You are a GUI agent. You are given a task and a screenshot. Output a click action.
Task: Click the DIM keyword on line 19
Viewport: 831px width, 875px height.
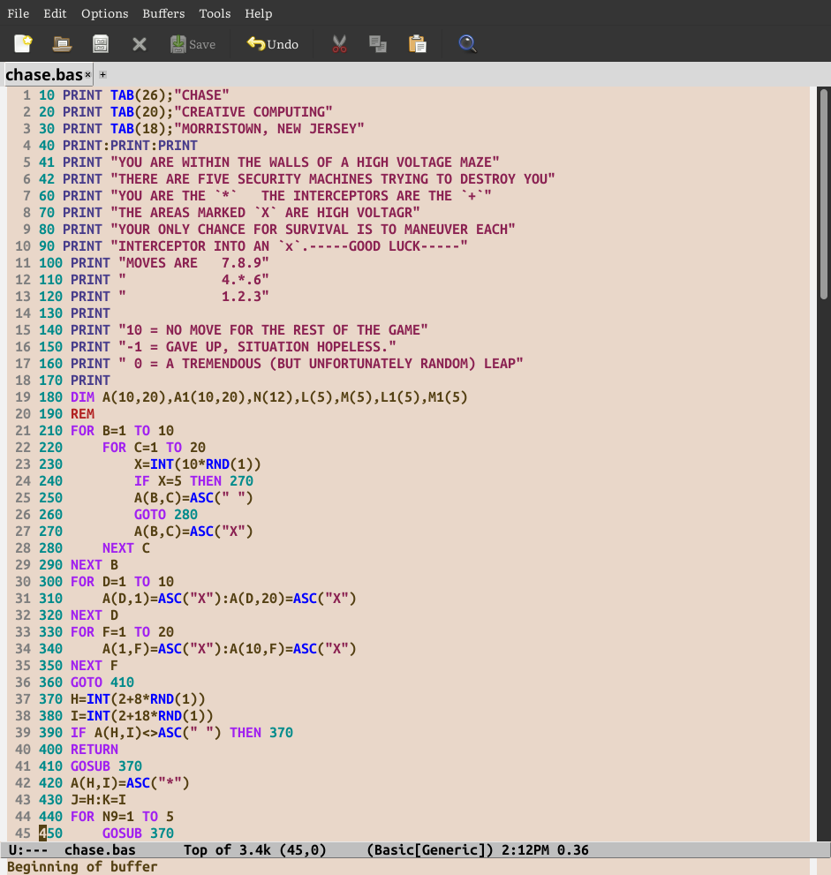tap(82, 397)
